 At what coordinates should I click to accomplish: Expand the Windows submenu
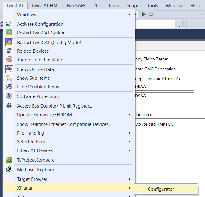tap(129, 14)
